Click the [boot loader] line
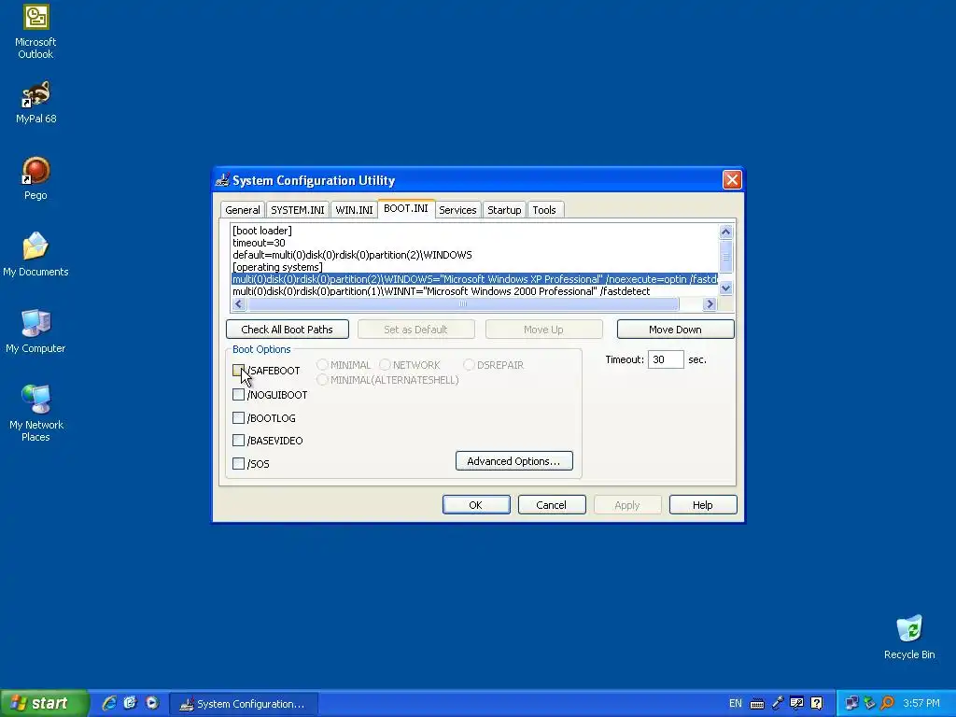 pos(262,231)
